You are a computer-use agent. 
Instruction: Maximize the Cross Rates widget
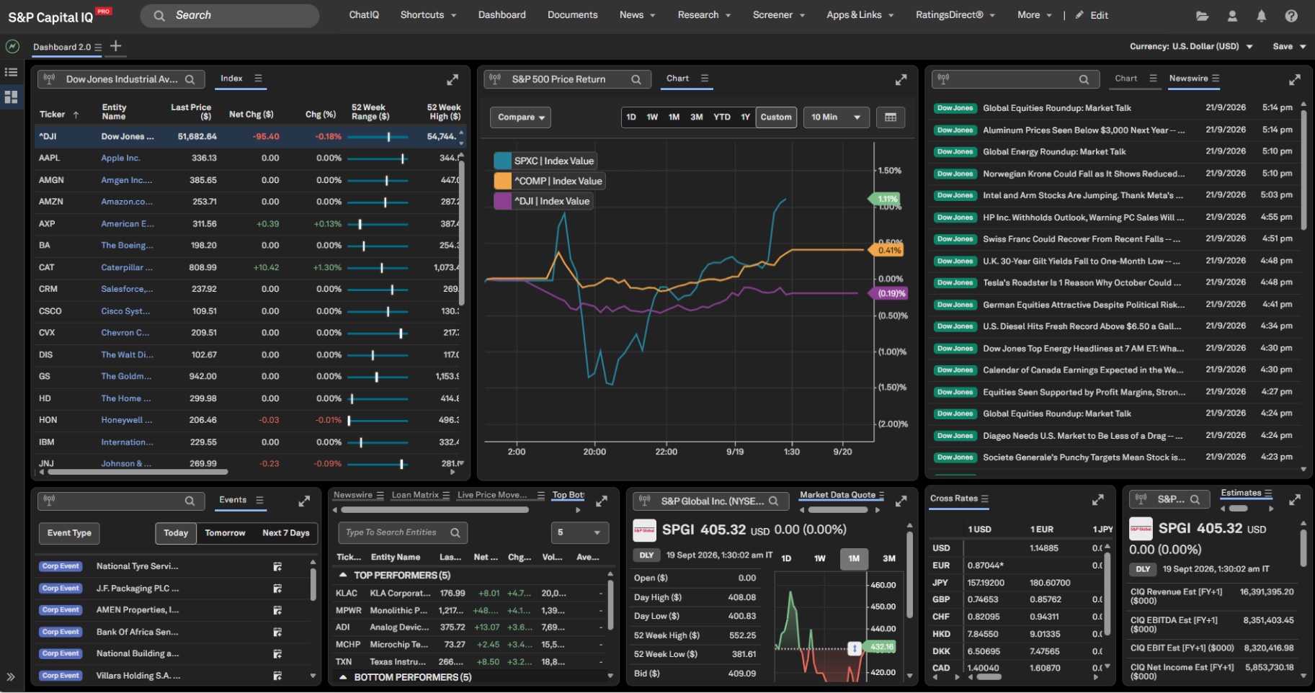pos(1098,499)
